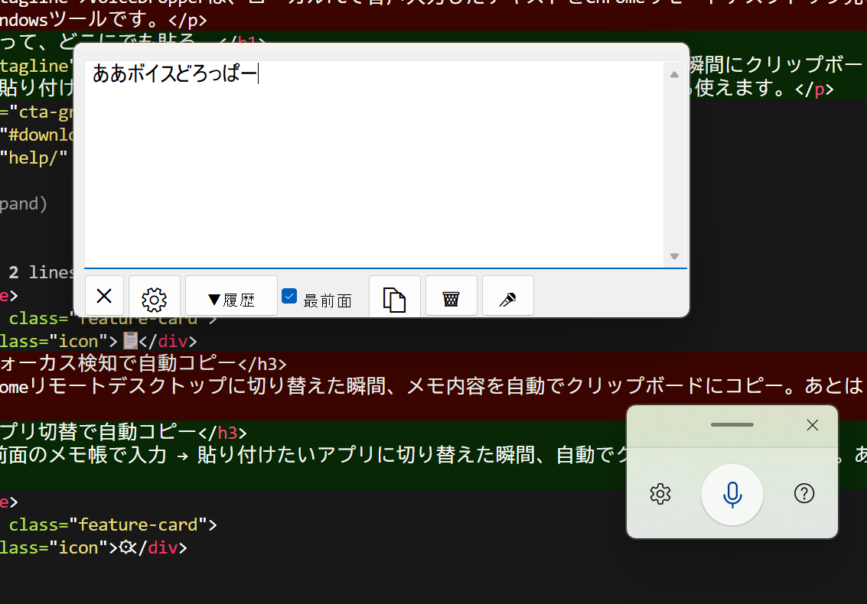Screen dimensions: 867x604
Task: Clear the memo with the trash basket icon
Action: pos(451,298)
